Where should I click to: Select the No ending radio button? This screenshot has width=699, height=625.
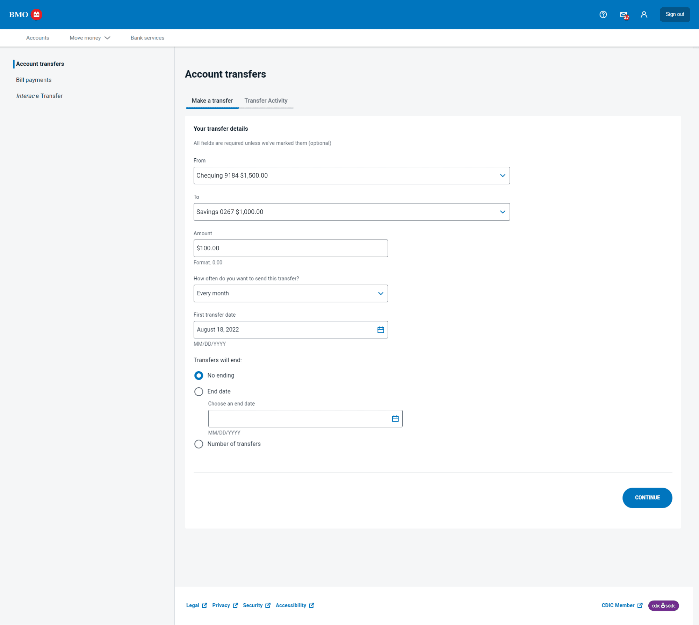(199, 375)
